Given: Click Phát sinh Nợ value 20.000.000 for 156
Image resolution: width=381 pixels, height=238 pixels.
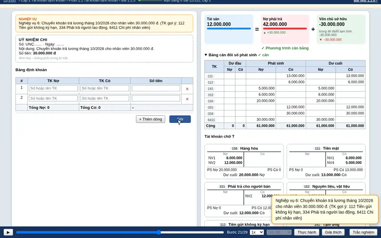Looking at the screenshot, I should tap(265, 101).
